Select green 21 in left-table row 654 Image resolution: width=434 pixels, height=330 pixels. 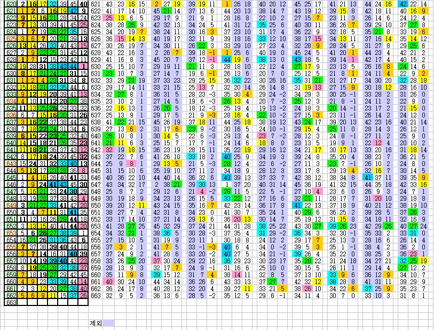33,240
